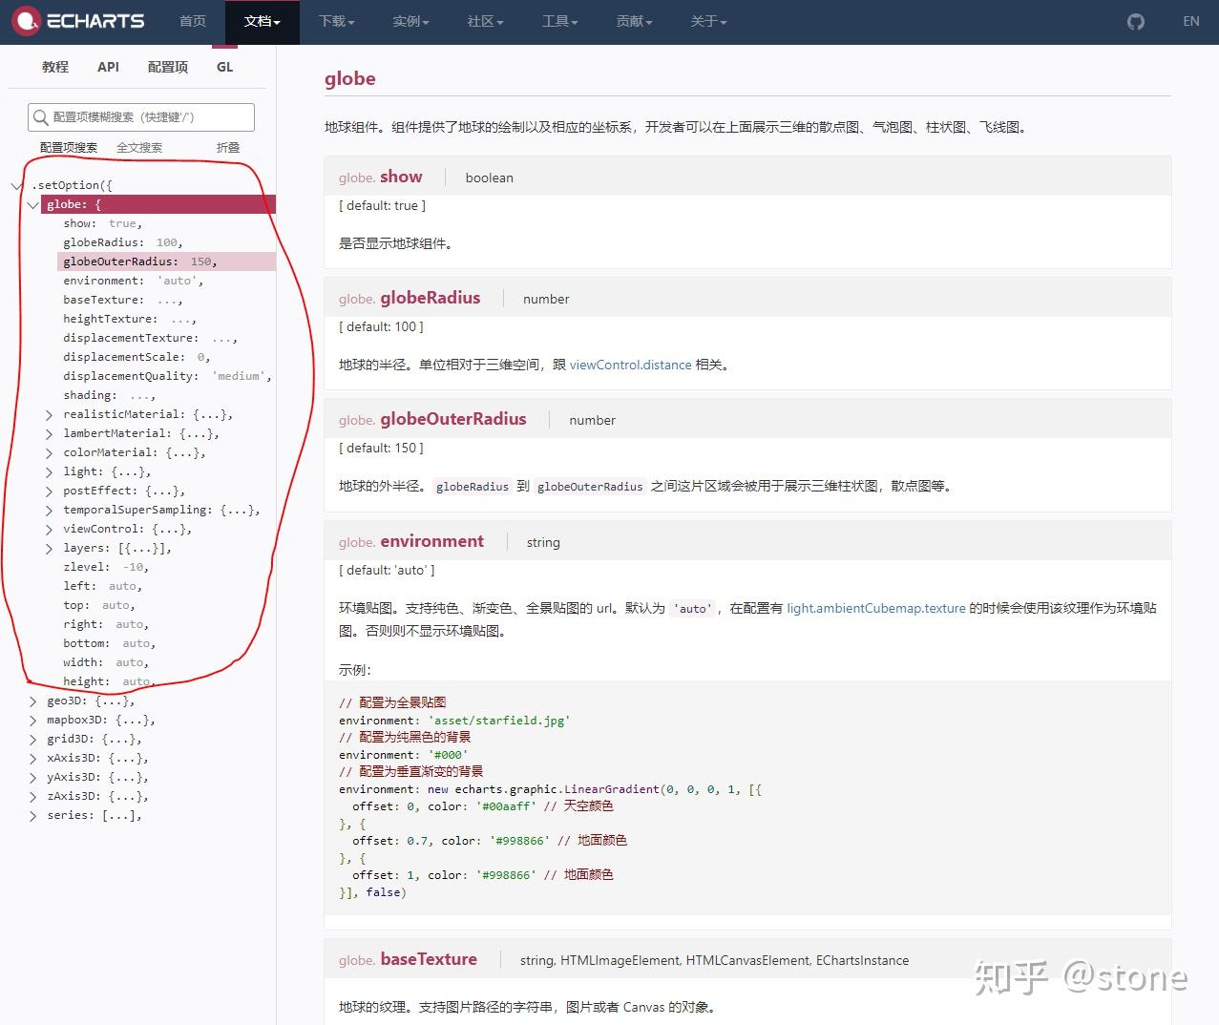Switch documentation language to EN

tap(1191, 21)
